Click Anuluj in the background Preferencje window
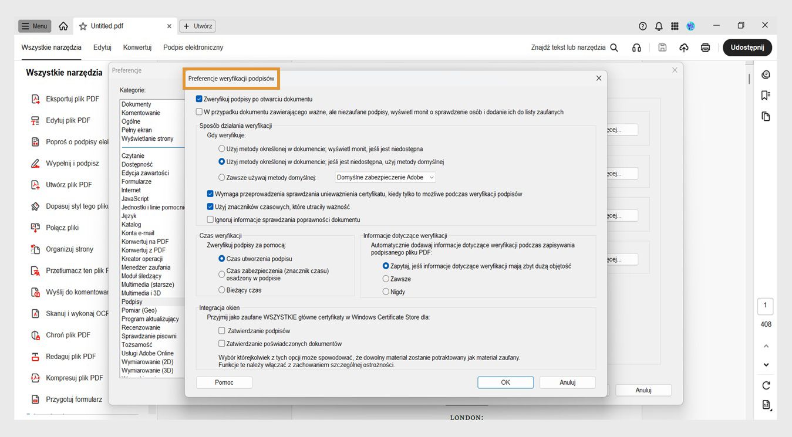The height and width of the screenshot is (437, 792). point(643,390)
